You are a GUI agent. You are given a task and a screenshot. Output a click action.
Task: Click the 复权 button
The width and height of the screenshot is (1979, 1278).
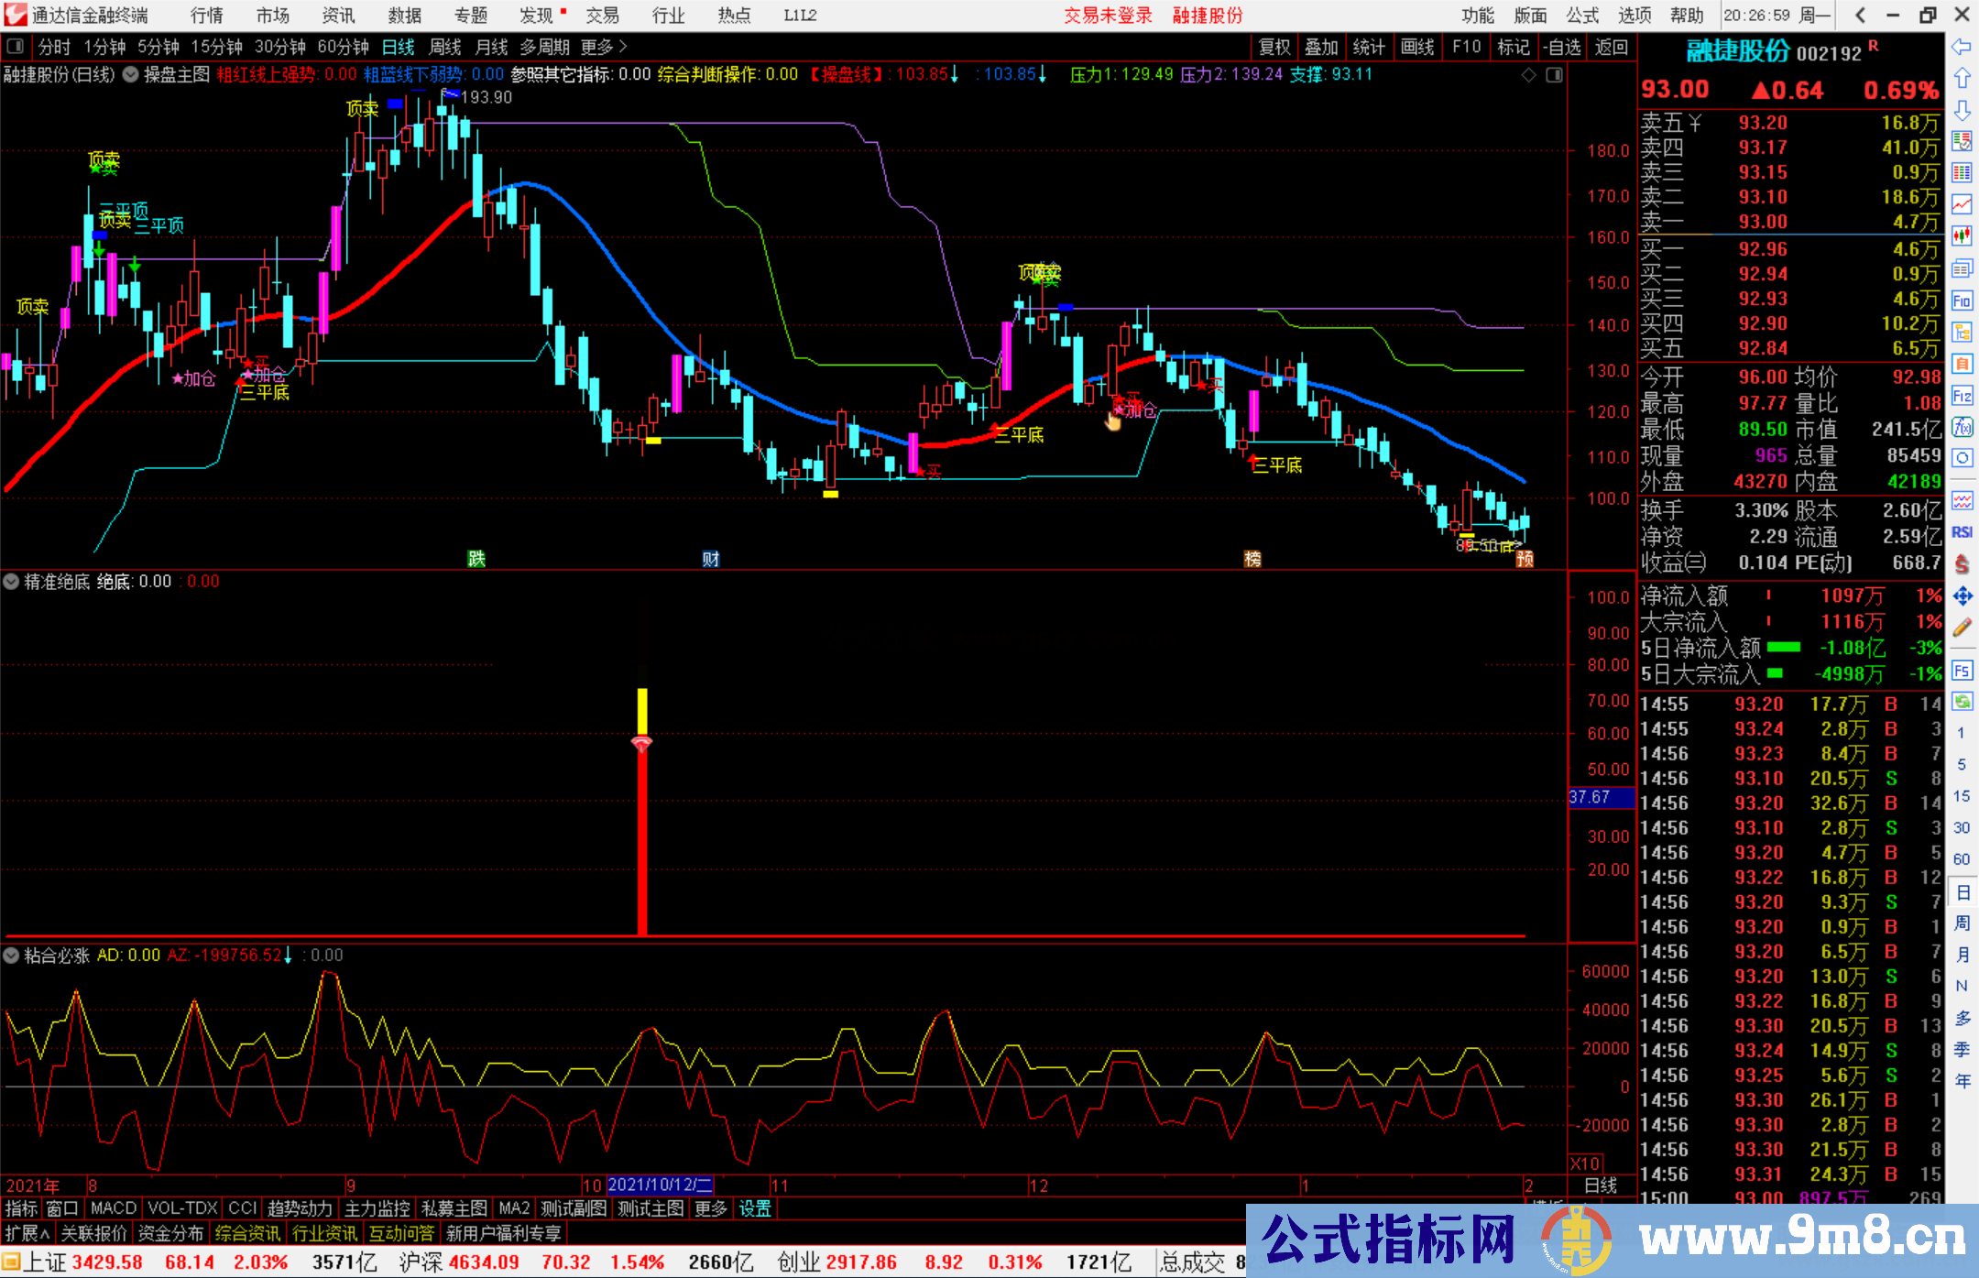[x=1274, y=47]
